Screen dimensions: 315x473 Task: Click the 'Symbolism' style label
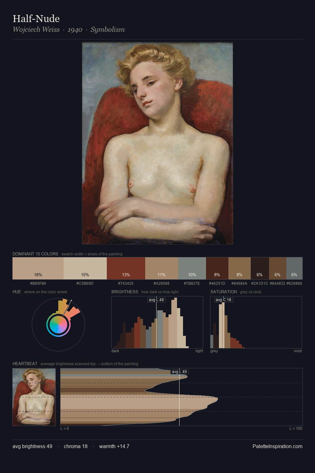pyautogui.click(x=108, y=30)
